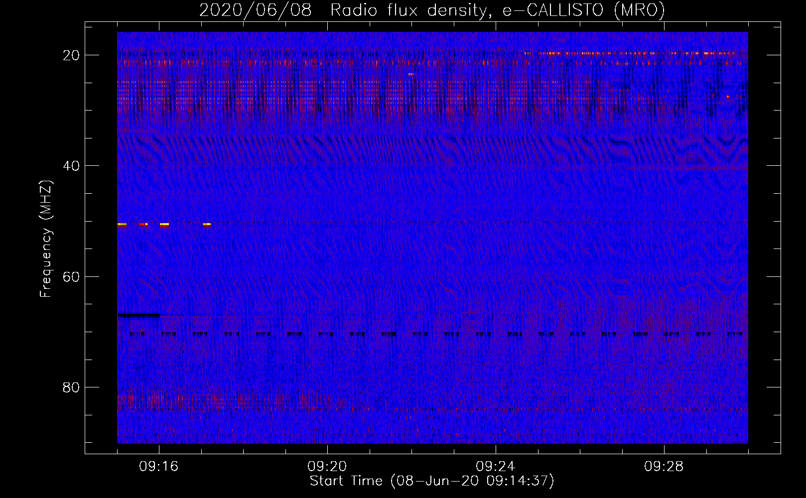Click the black horizontal bar near 67 MHz

pyautogui.click(x=139, y=315)
